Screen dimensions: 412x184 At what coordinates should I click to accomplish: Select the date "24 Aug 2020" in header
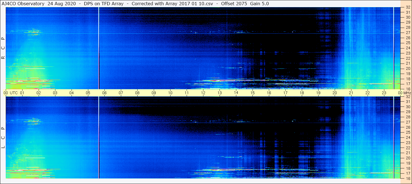coord(62,4)
